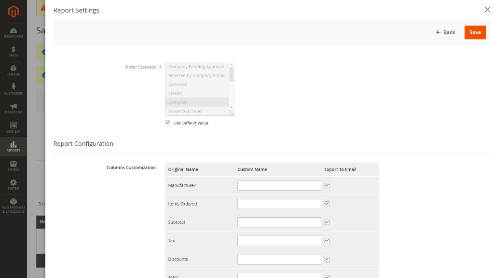Click Discounts custom name field
494x278 pixels.
click(x=279, y=259)
